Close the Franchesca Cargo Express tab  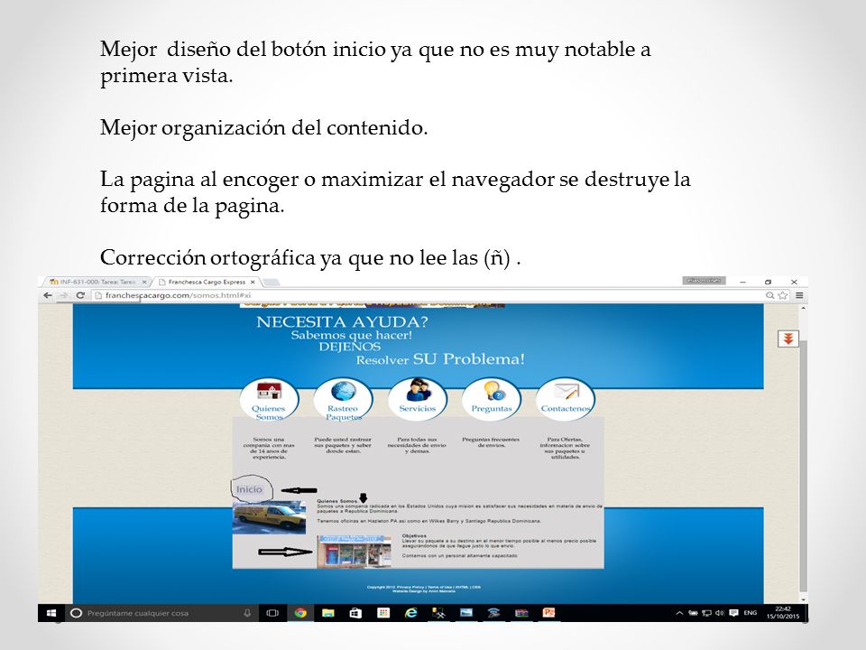[x=253, y=282]
